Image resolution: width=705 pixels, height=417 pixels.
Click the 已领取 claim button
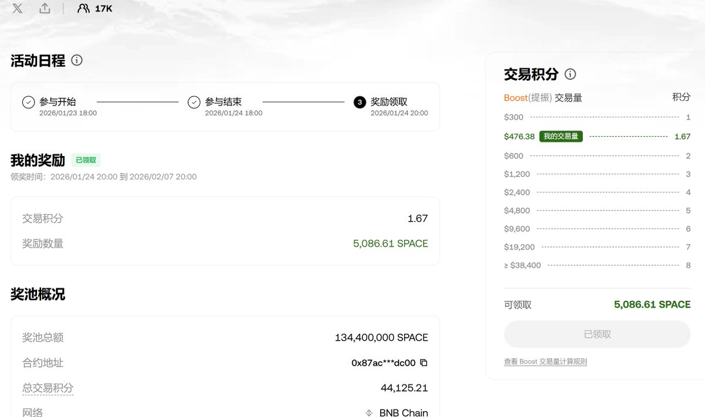pos(597,333)
